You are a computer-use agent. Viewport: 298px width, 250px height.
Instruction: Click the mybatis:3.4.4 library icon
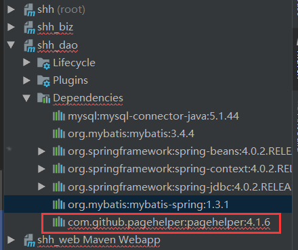59,134
